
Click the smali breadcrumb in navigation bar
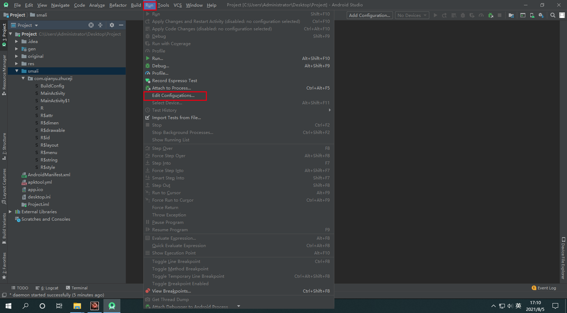pyautogui.click(x=39, y=15)
